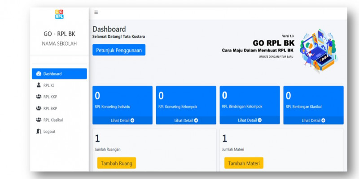The width and height of the screenshot is (359, 179).
Task: Open the RPL KKP menu item
Action: coord(59,97)
